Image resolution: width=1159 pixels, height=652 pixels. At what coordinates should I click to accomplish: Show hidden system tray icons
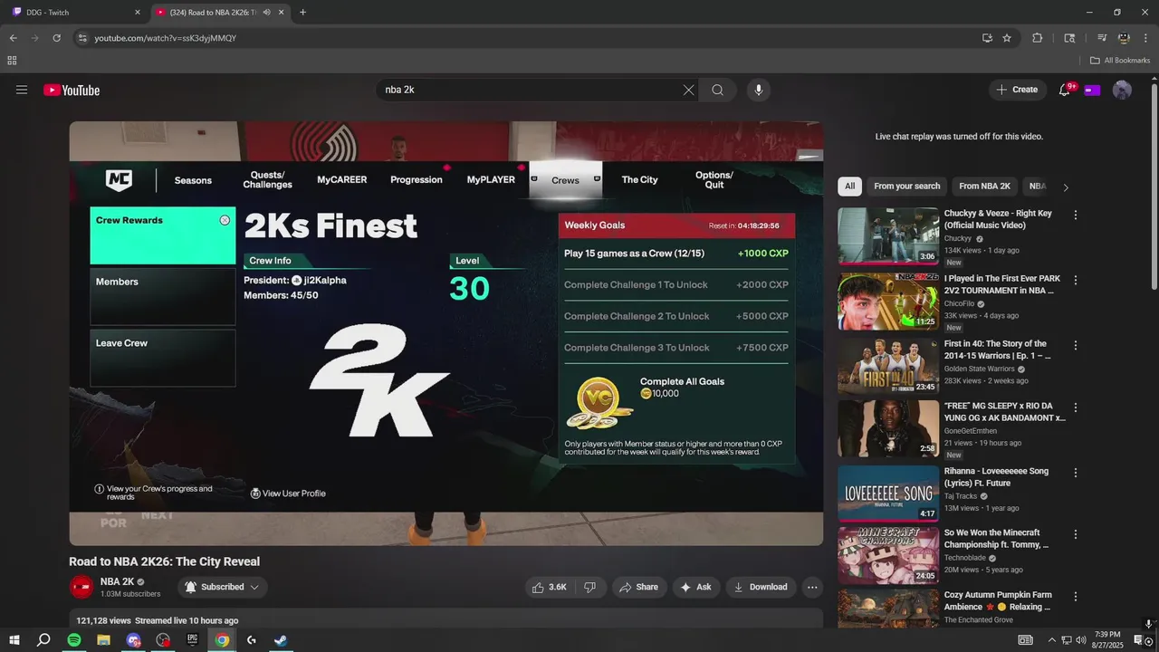click(1052, 640)
